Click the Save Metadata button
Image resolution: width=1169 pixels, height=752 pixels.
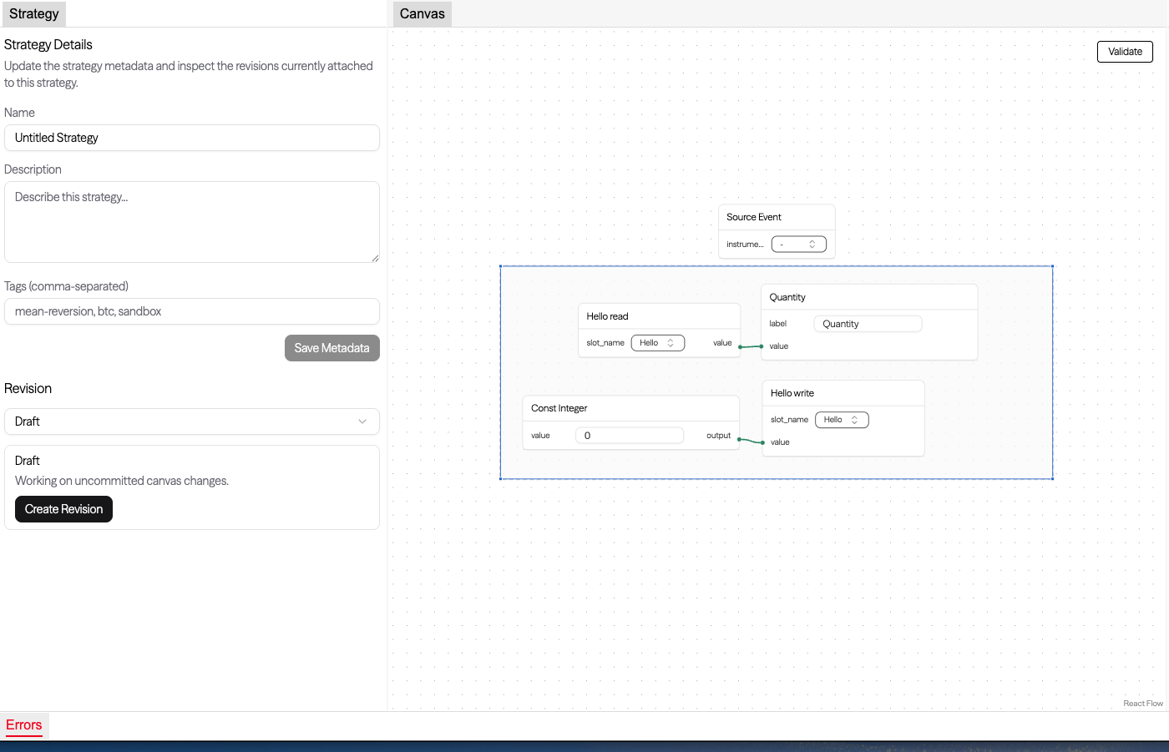tap(332, 348)
